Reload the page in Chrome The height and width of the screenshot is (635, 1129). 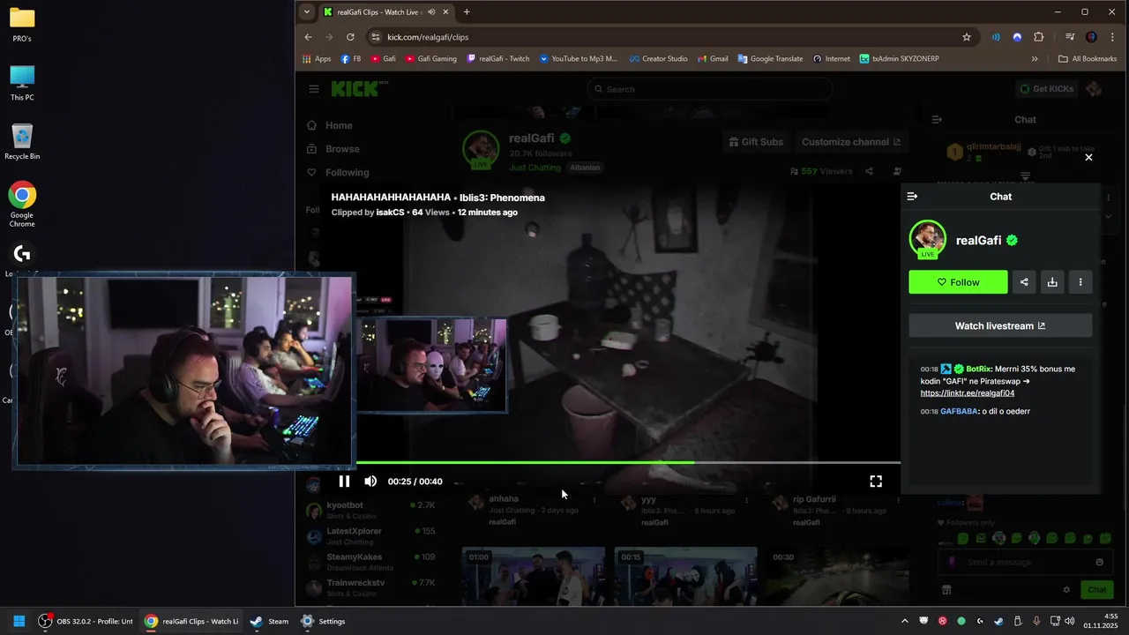(350, 37)
